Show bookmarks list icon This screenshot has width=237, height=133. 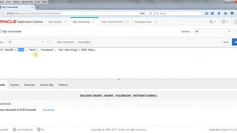point(212,13)
